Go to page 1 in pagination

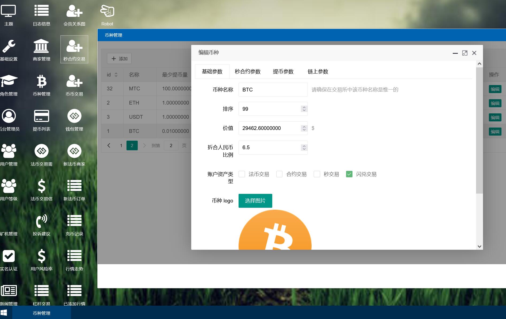click(x=121, y=145)
